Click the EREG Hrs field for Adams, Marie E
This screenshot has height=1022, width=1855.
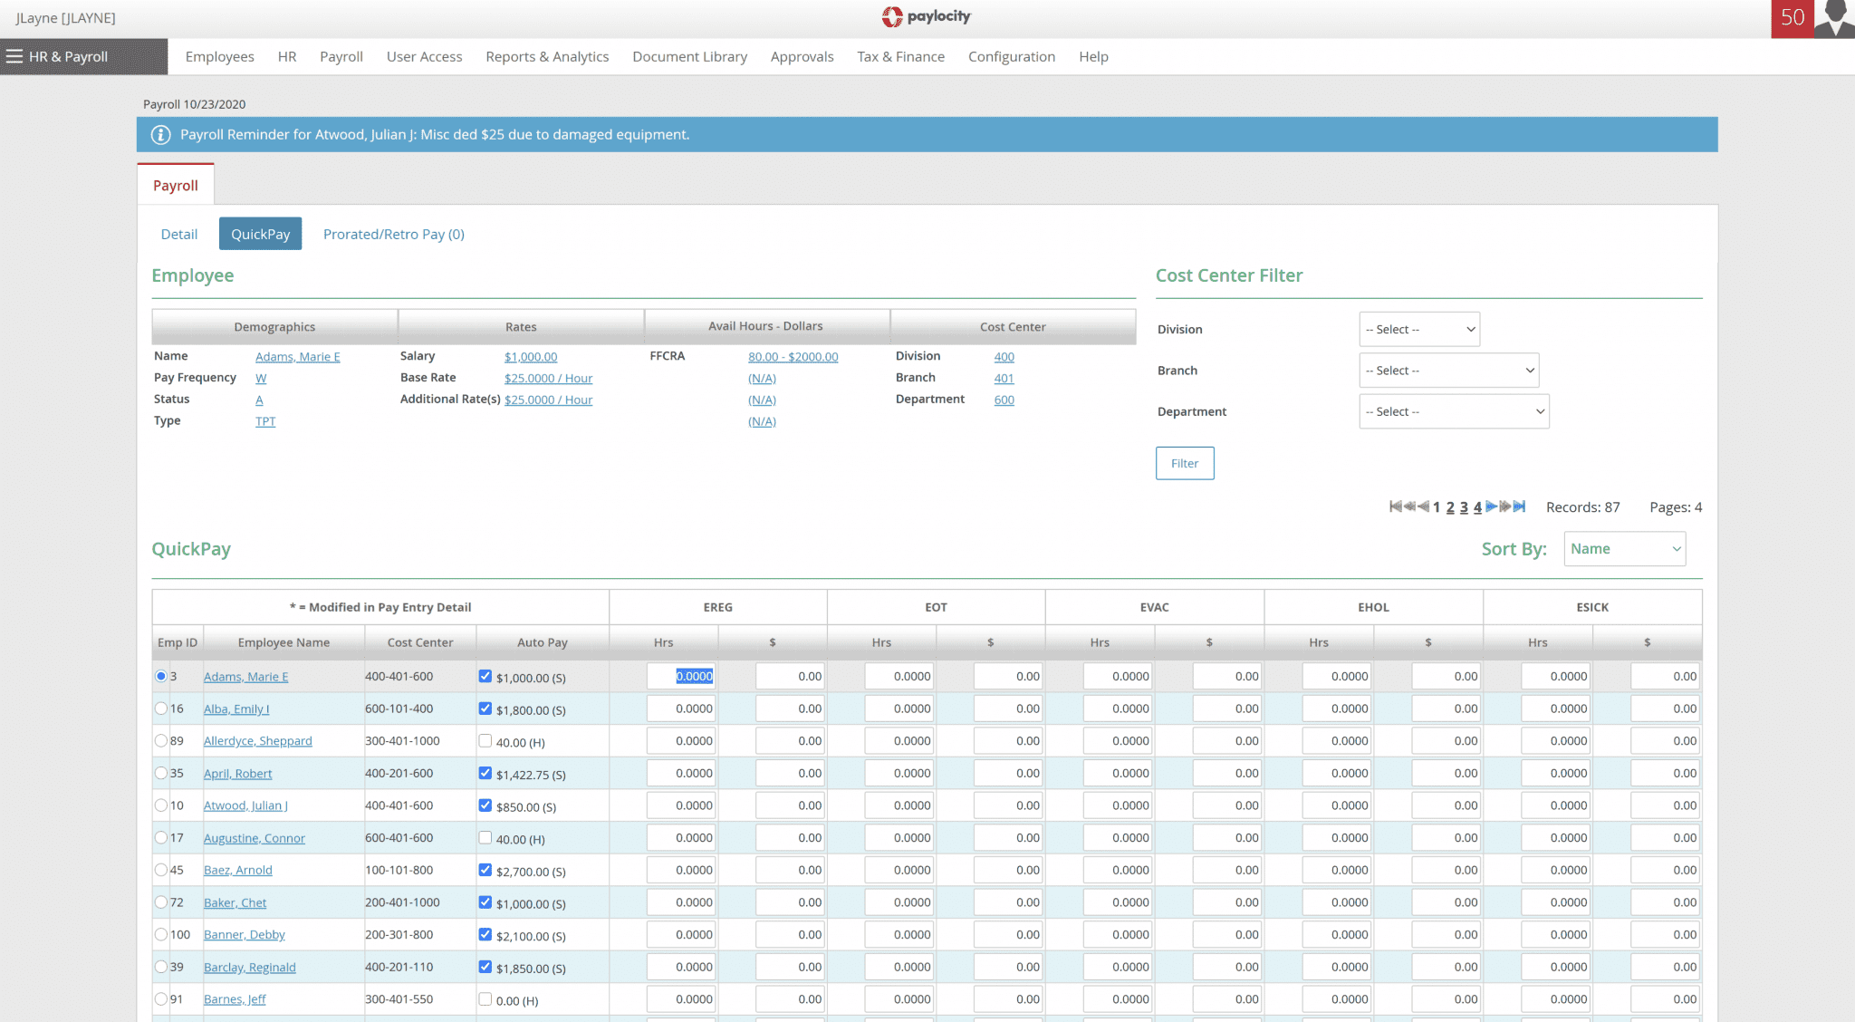680,676
